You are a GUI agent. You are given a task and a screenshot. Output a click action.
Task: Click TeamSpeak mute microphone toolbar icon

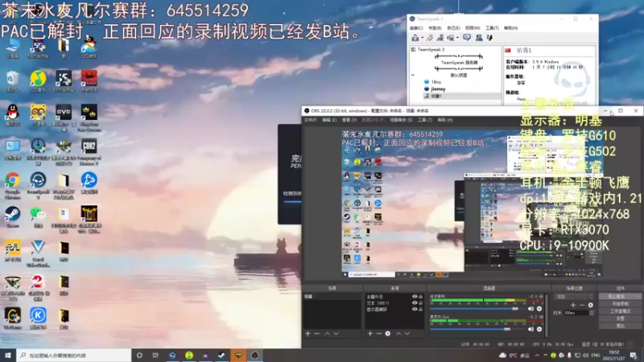451,38
